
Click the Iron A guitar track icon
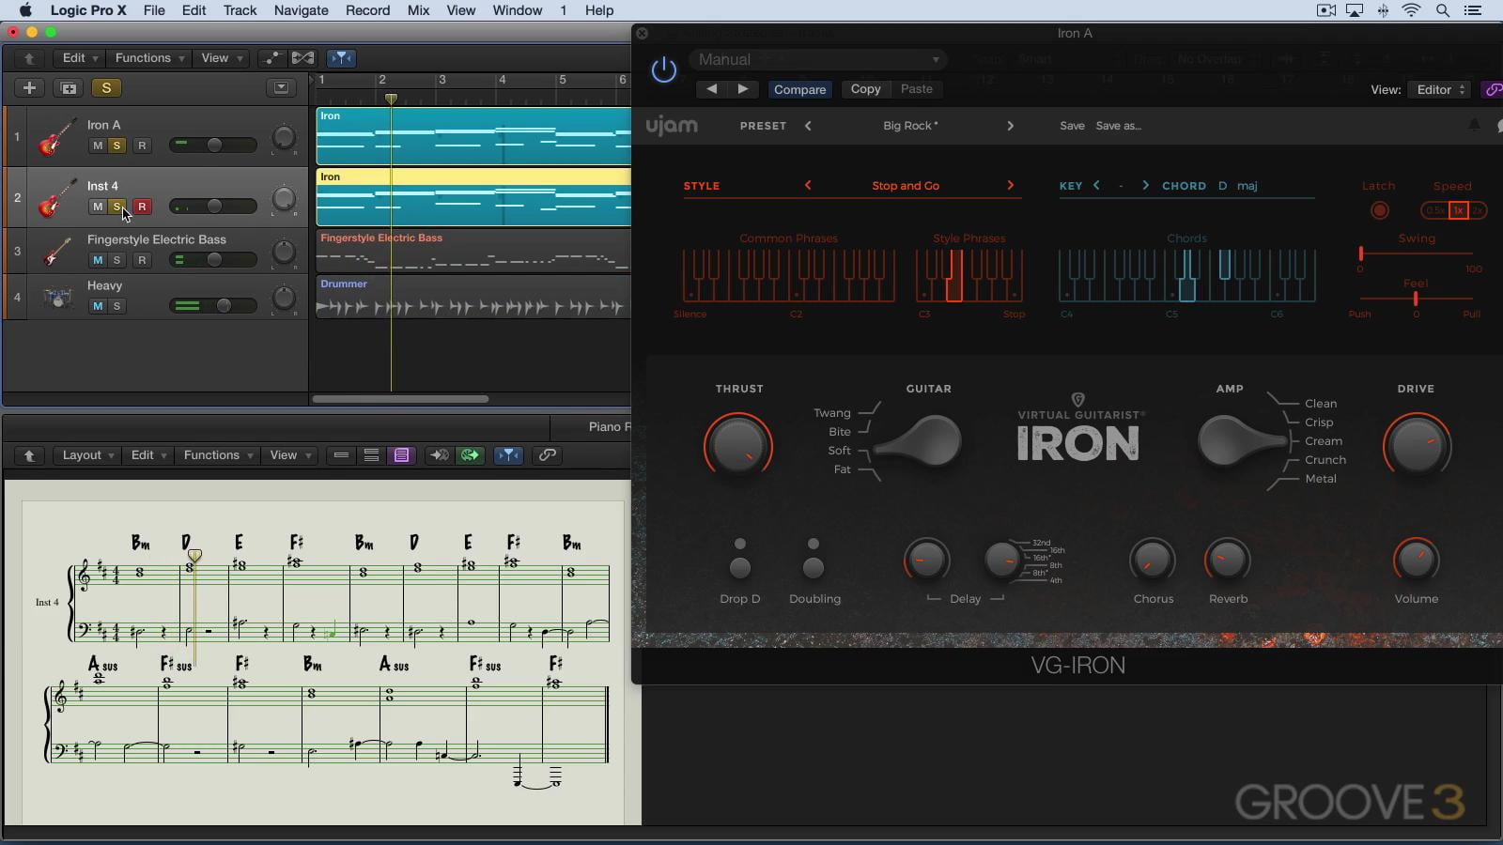click(x=56, y=136)
